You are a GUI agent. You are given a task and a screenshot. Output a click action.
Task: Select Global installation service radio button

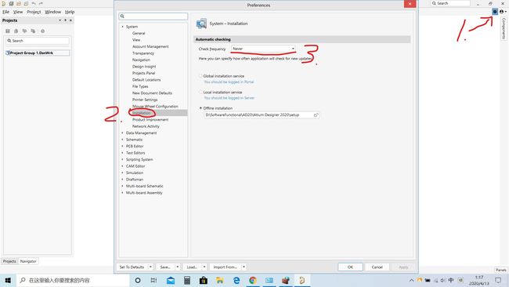(x=200, y=76)
